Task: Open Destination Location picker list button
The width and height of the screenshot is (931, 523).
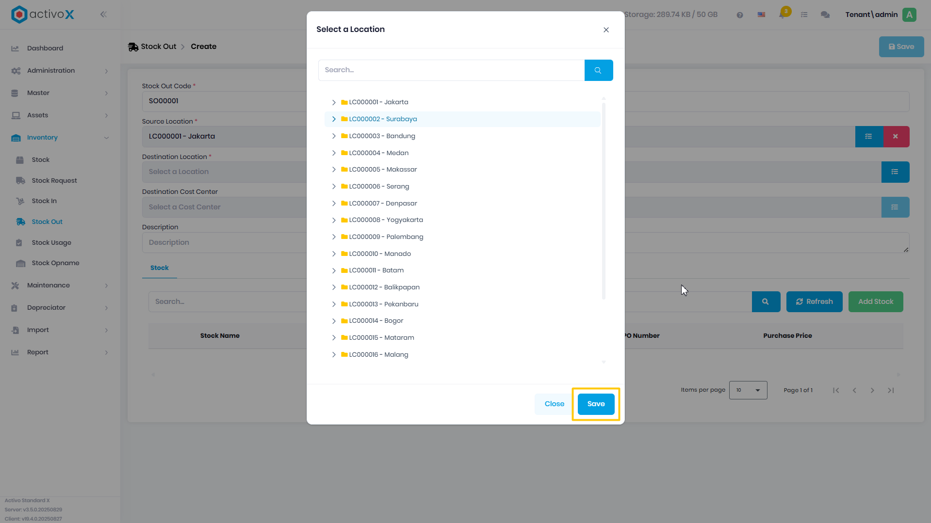Action: point(895,172)
